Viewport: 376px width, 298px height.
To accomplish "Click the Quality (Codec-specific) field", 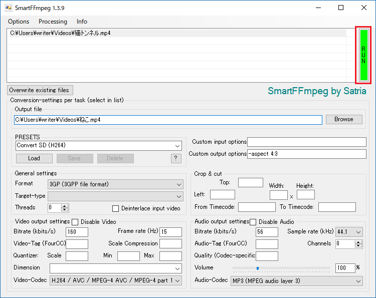I will (x=267, y=256).
